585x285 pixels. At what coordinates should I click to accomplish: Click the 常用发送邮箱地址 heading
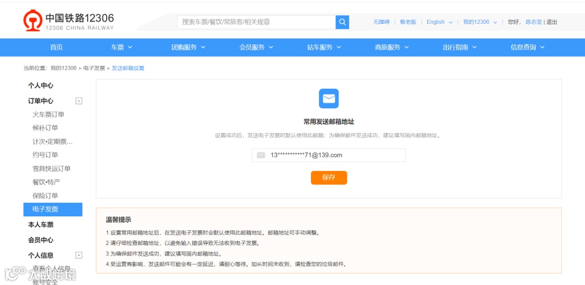click(329, 122)
